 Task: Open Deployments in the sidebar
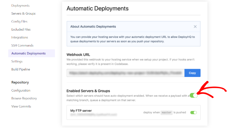point(20,5)
